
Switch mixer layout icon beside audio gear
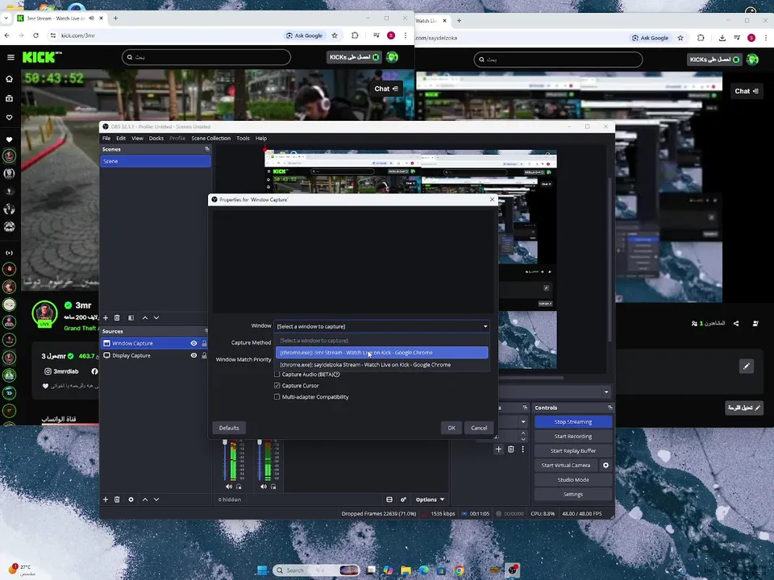pyautogui.click(x=389, y=499)
